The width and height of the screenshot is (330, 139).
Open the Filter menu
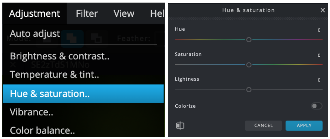pos(87,14)
